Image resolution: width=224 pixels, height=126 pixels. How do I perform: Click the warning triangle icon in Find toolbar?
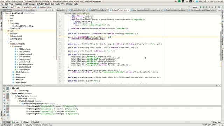click(4, 115)
